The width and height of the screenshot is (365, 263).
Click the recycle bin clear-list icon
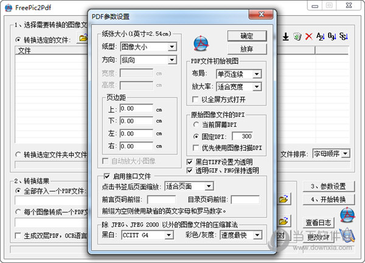(x=297, y=36)
